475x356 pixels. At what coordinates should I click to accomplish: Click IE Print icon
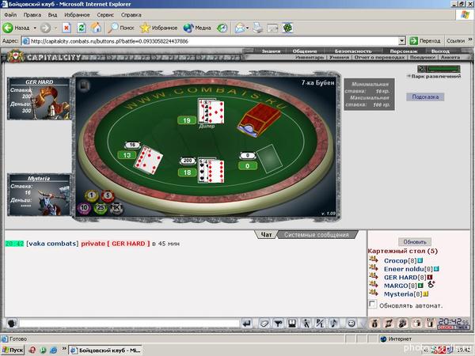[258, 28]
